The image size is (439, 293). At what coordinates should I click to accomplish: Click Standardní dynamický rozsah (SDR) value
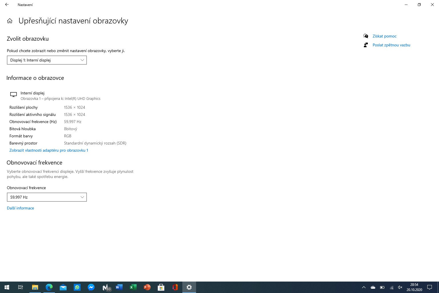95,143
